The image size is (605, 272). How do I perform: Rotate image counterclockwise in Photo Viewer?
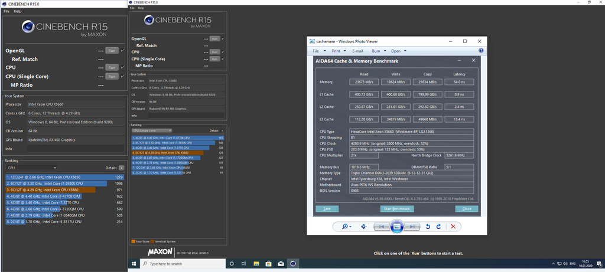(428, 227)
